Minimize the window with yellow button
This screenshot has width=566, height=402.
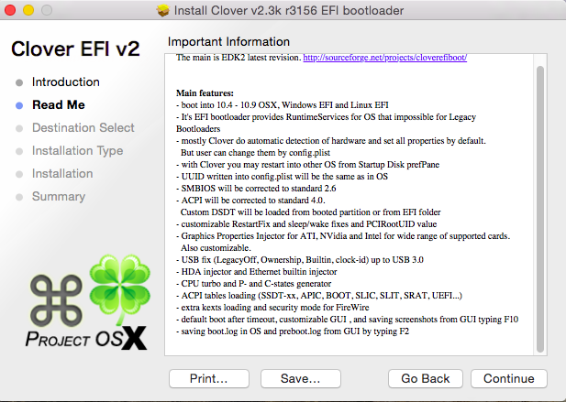click(28, 10)
